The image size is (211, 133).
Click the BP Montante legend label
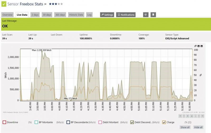(46, 122)
